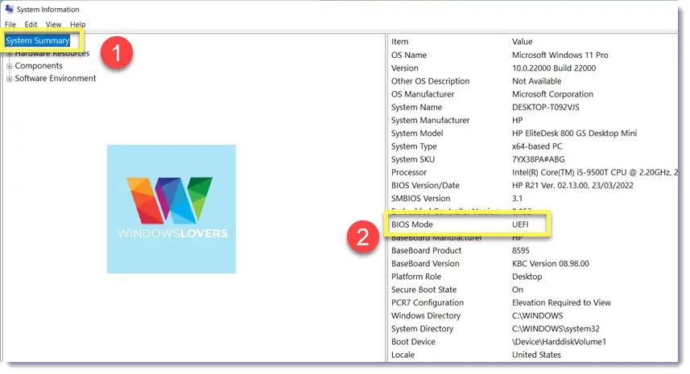Select the Version row label
The height and width of the screenshot is (374, 690).
click(x=405, y=68)
